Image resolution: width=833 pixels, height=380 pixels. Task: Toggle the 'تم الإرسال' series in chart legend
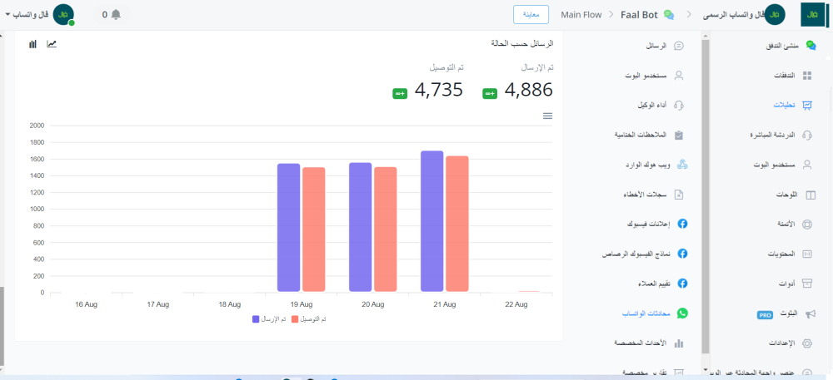[269, 319]
